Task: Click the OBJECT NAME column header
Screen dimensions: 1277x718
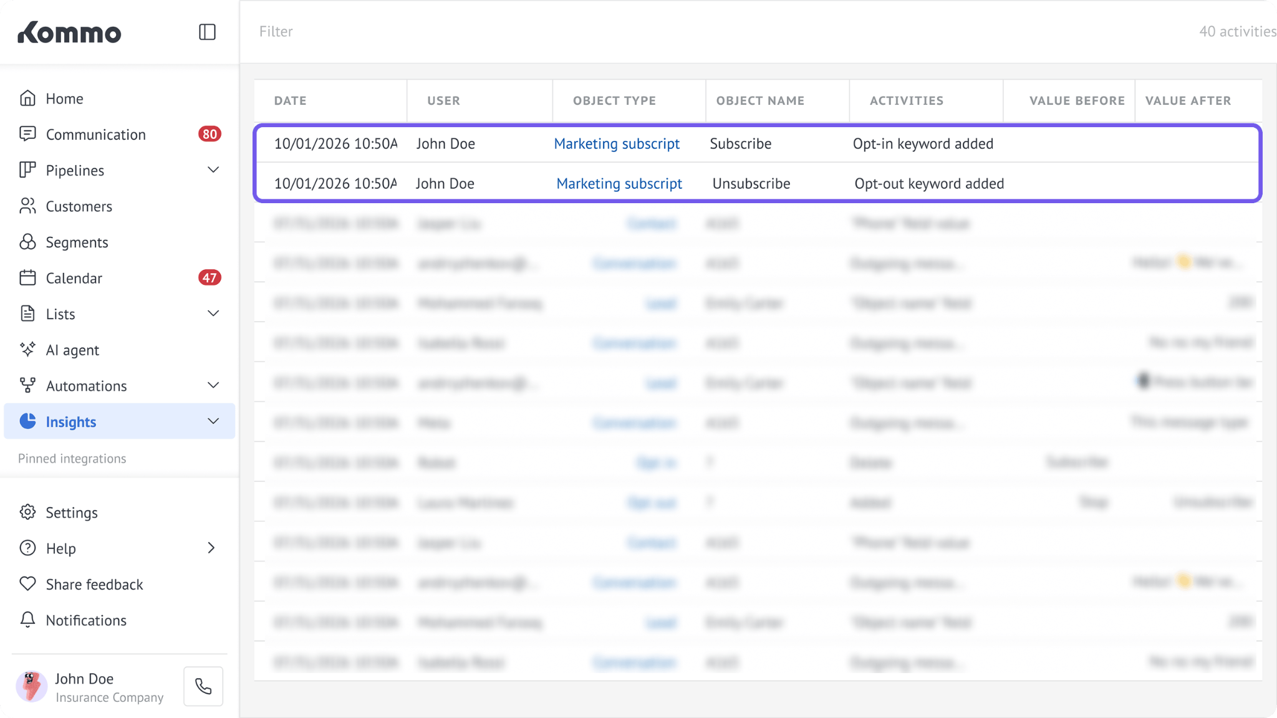Action: click(760, 100)
